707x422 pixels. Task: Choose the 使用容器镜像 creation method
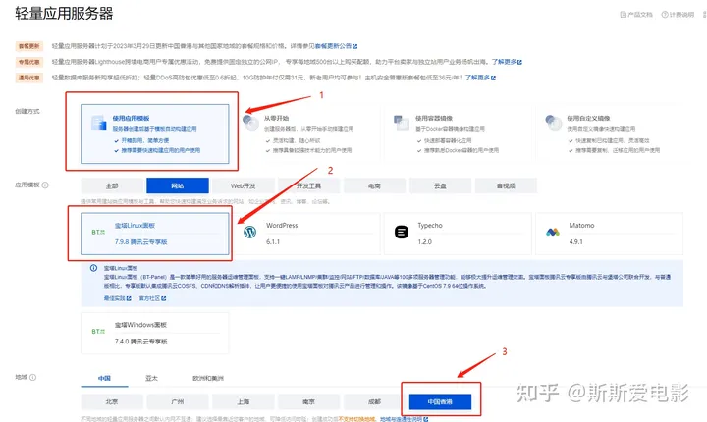pyautogui.click(x=457, y=133)
